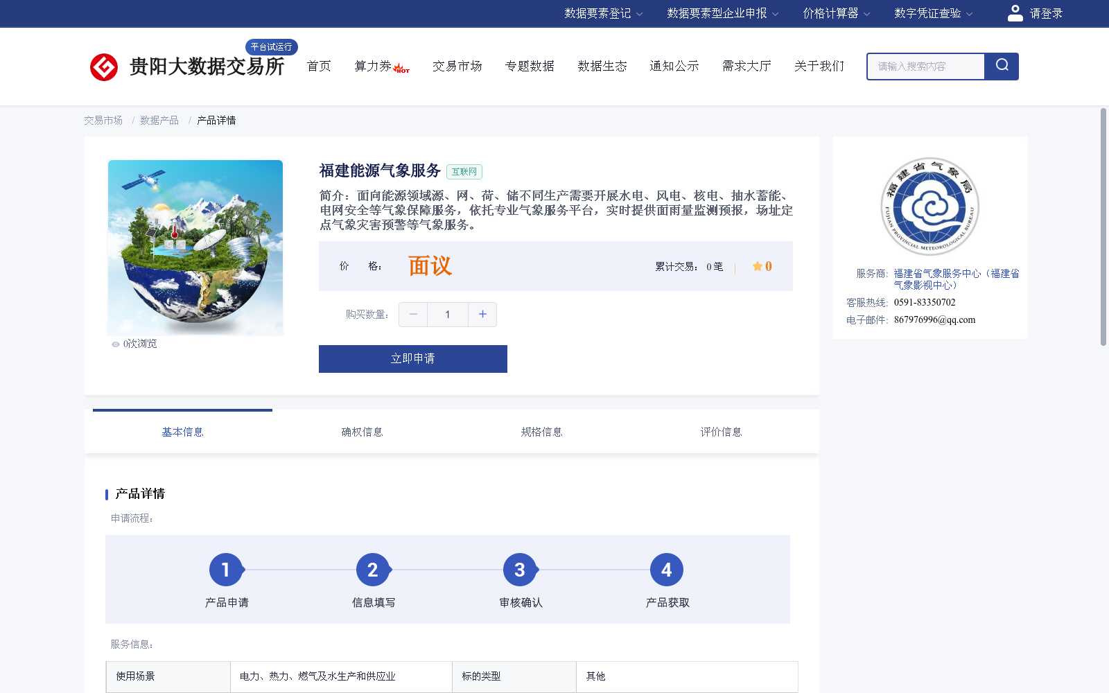This screenshot has height=693, width=1109.
Task: Click hotline number 0591-83350702
Action: tap(925, 303)
